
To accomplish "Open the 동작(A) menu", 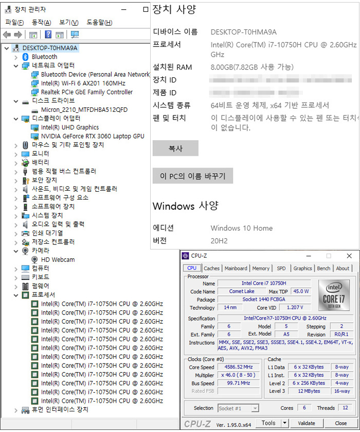I will (x=42, y=22).
